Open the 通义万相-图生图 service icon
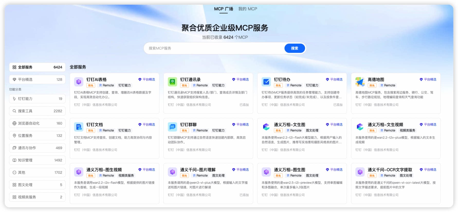 tap(266, 172)
